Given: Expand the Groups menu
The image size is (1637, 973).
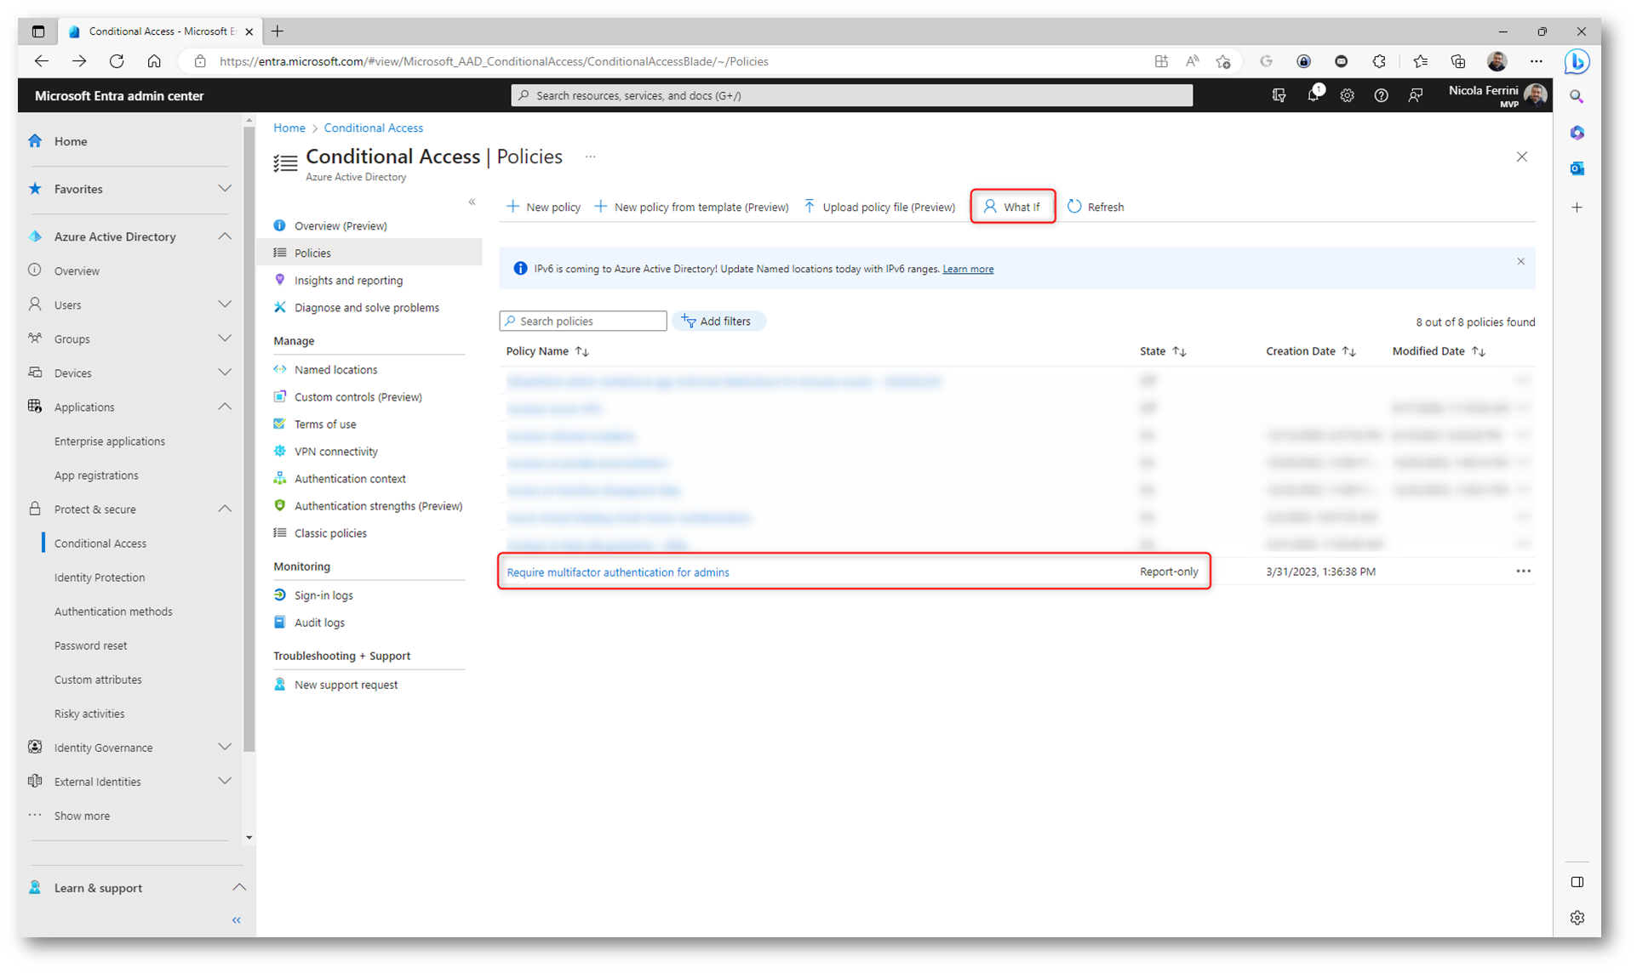Looking at the screenshot, I should (225, 339).
